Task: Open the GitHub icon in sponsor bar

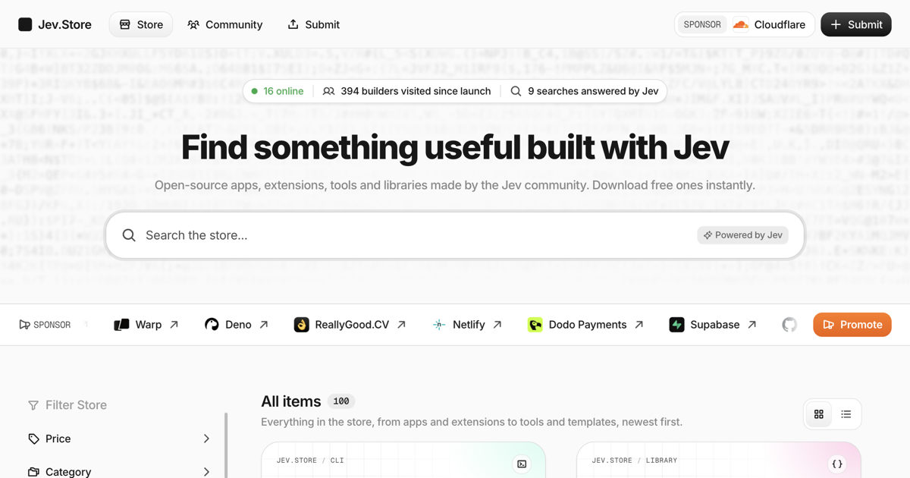Action: [x=789, y=325]
